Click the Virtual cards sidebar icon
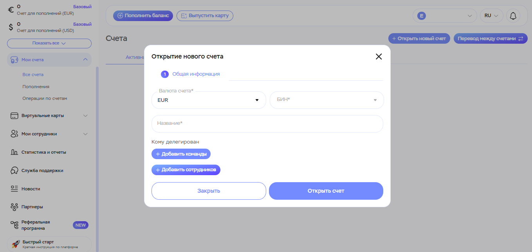 14,116
